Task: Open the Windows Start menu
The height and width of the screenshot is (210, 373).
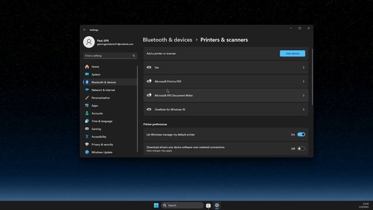Action: (156, 205)
